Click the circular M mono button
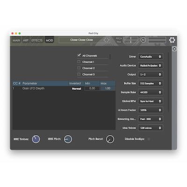The height and width of the screenshot is (187, 187). click(x=143, y=40)
